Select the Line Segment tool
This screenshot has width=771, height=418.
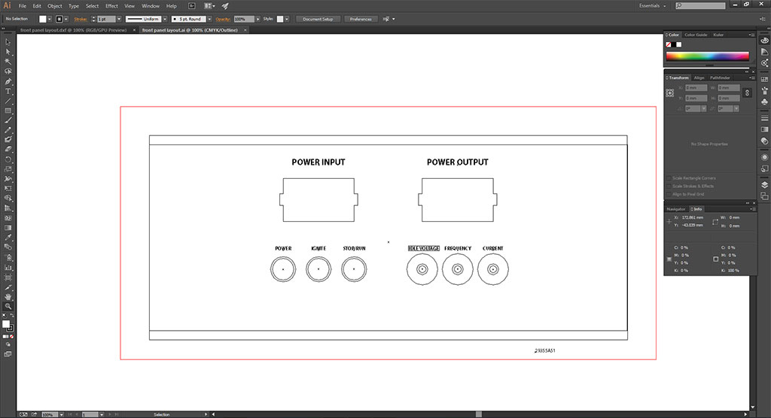coord(8,101)
